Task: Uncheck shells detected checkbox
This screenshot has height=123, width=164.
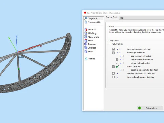Action: [x=113, y=67]
